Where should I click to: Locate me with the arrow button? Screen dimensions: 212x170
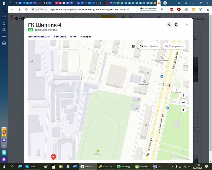183,110
